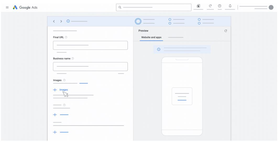Click the Final URL help icon
This screenshot has width=280, height=142.
[66, 37]
